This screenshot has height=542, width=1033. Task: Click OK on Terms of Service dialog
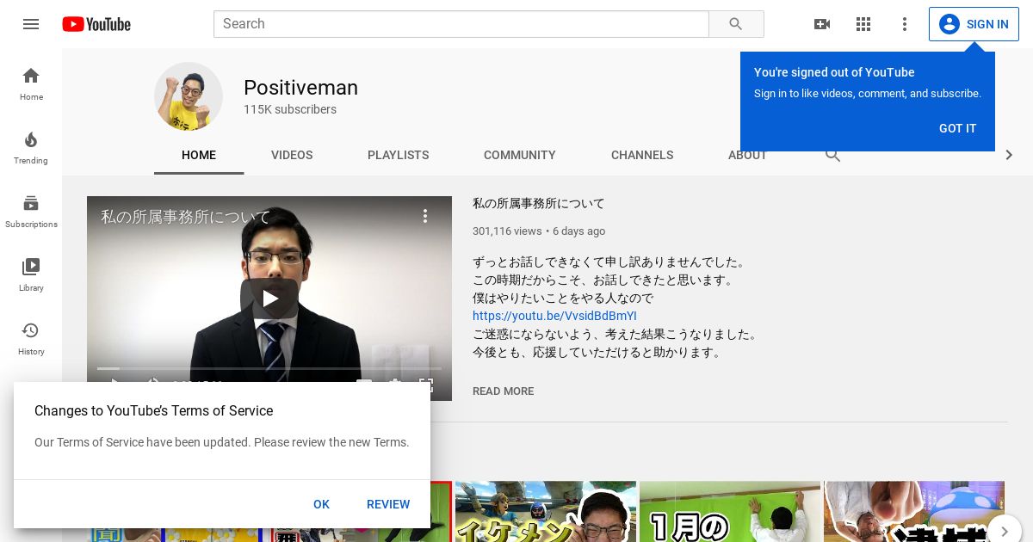click(x=321, y=504)
